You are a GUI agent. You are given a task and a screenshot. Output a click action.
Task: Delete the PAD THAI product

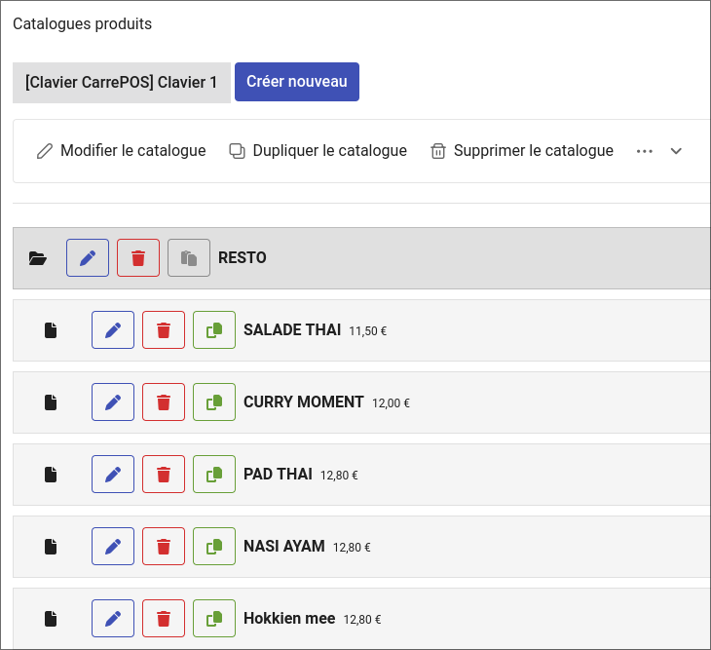pos(164,474)
